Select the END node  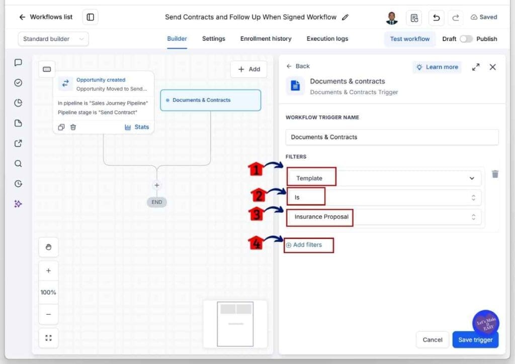[x=157, y=202]
